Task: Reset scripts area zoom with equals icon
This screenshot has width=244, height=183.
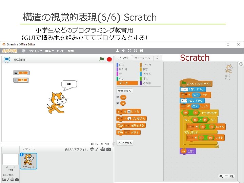Action: click(226, 176)
